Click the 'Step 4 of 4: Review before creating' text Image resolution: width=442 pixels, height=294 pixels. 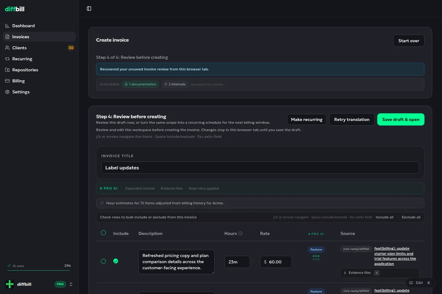tap(132, 57)
